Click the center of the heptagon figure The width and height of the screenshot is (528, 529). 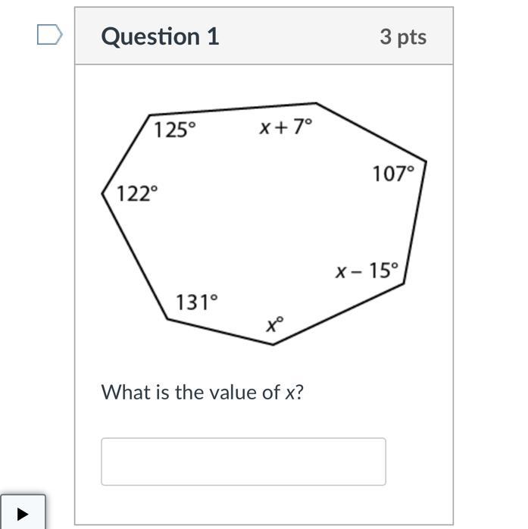[264, 224]
